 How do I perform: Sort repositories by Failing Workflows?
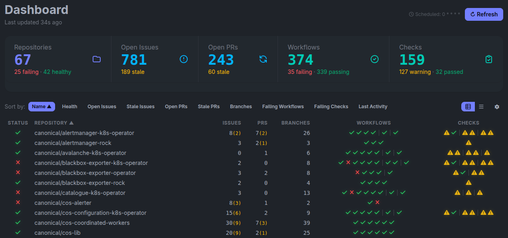283,107
